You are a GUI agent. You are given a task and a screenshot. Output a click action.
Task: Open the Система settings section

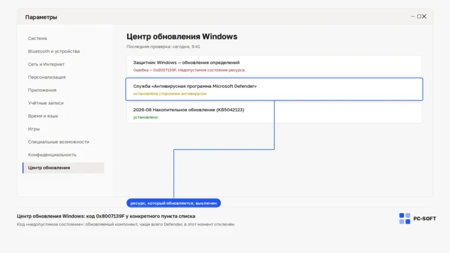(37, 39)
